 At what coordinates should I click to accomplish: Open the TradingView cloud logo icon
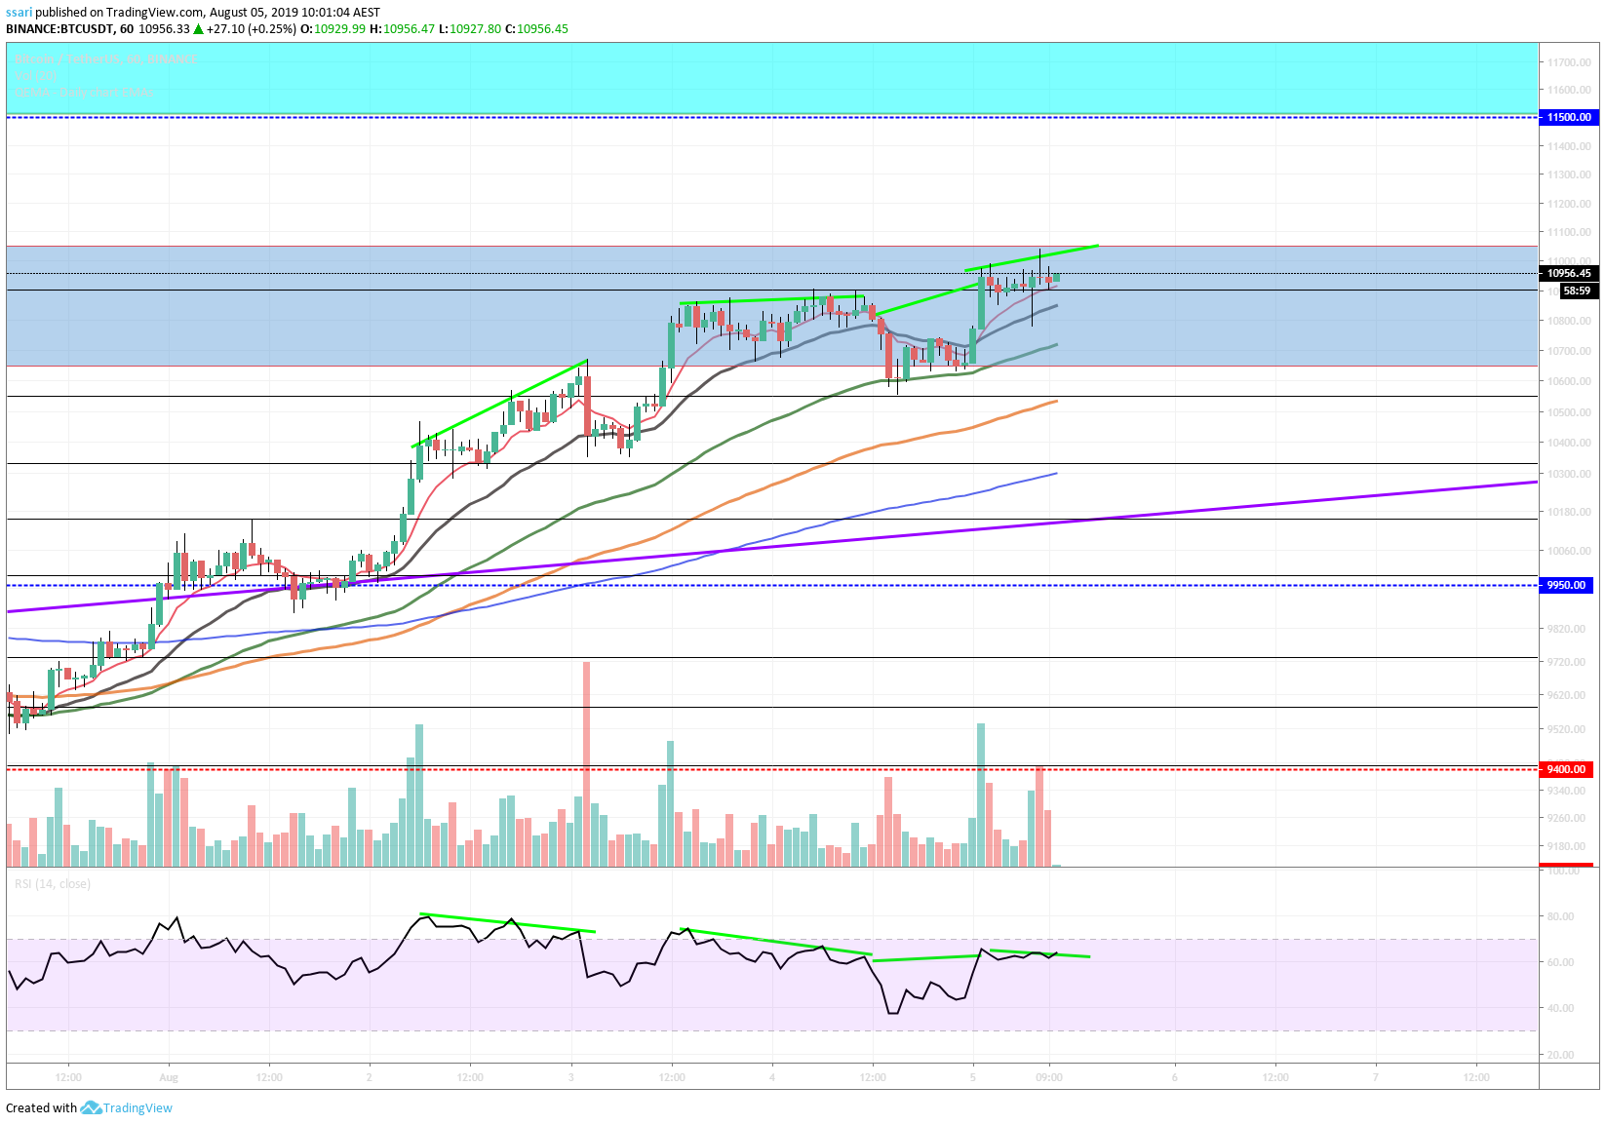tap(91, 1107)
